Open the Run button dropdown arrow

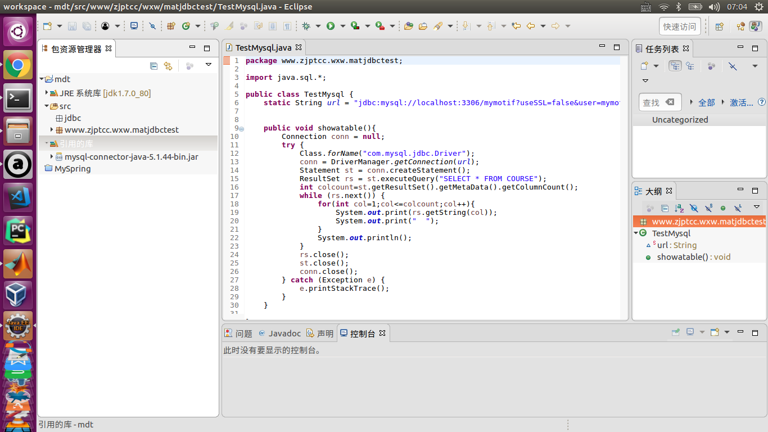coord(342,26)
